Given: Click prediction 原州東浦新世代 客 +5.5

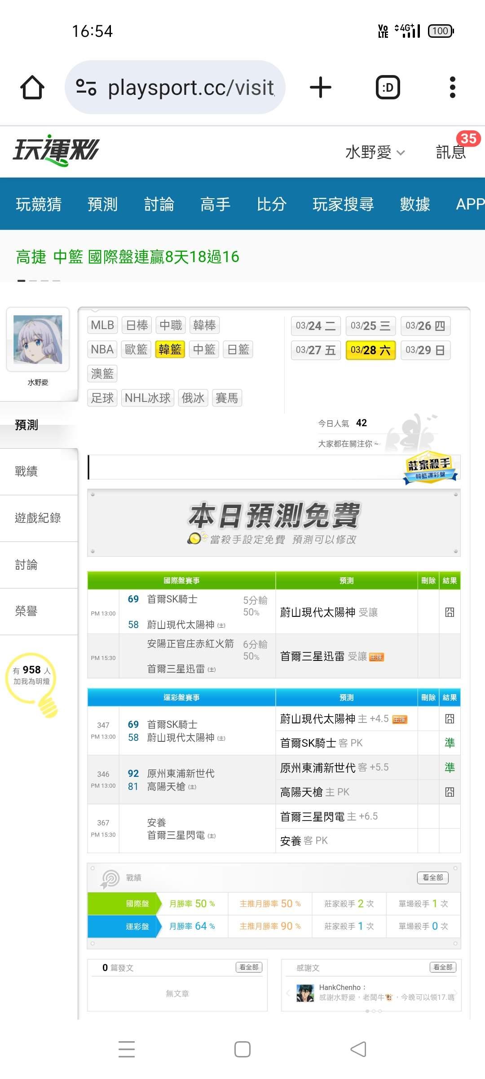Looking at the screenshot, I should (334, 767).
